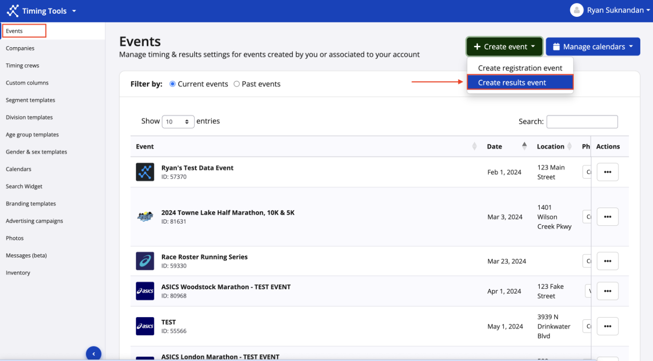
Task: Click the user avatar icon for Ryan Suknandan
Action: coord(577,10)
